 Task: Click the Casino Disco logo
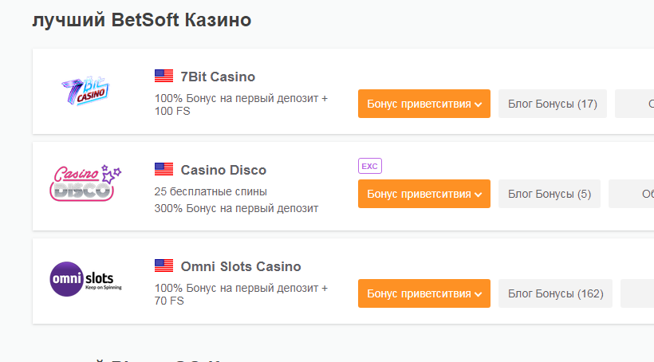tap(85, 183)
